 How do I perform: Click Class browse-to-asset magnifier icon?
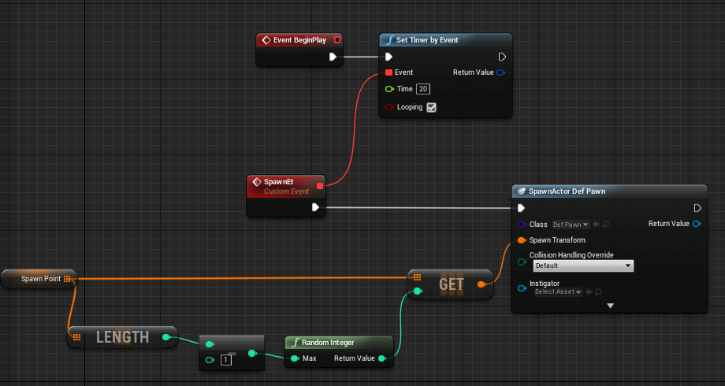tap(606, 225)
